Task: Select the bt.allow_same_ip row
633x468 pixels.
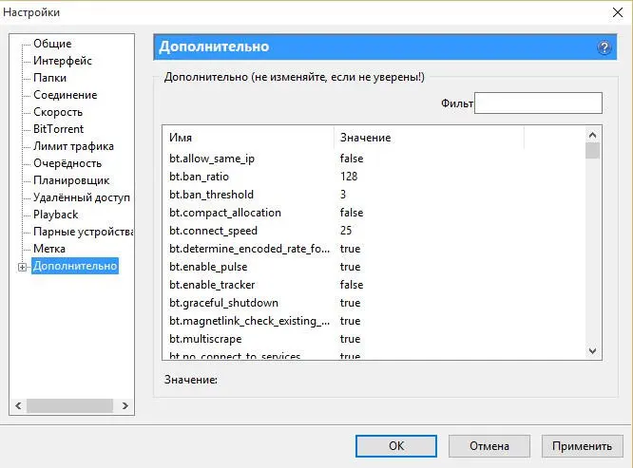Action: pos(374,159)
